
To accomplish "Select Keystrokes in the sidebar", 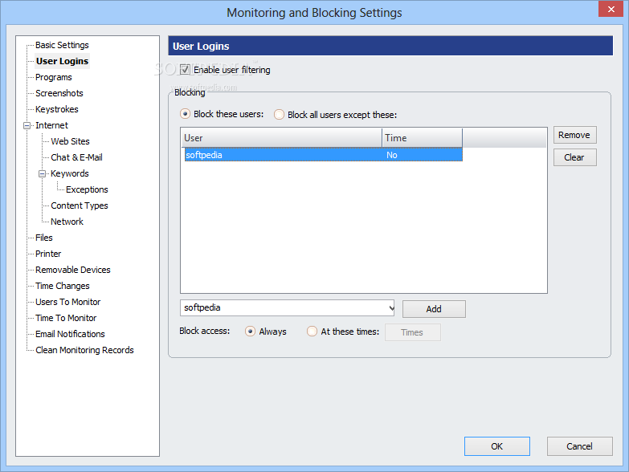I will [56, 109].
